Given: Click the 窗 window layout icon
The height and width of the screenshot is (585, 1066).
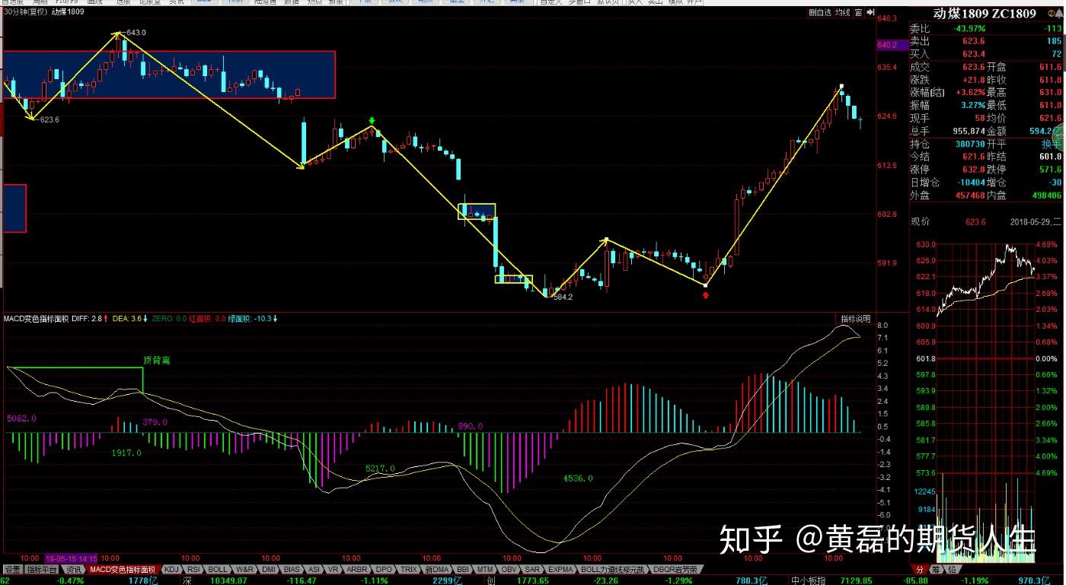Looking at the screenshot, I should [x=858, y=12].
